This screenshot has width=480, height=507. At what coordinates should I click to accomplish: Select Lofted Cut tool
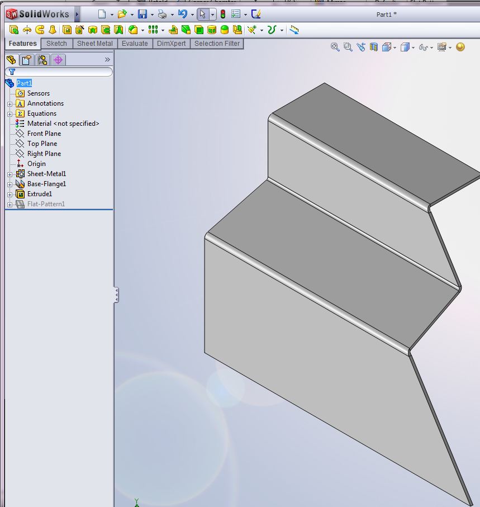coord(118,30)
